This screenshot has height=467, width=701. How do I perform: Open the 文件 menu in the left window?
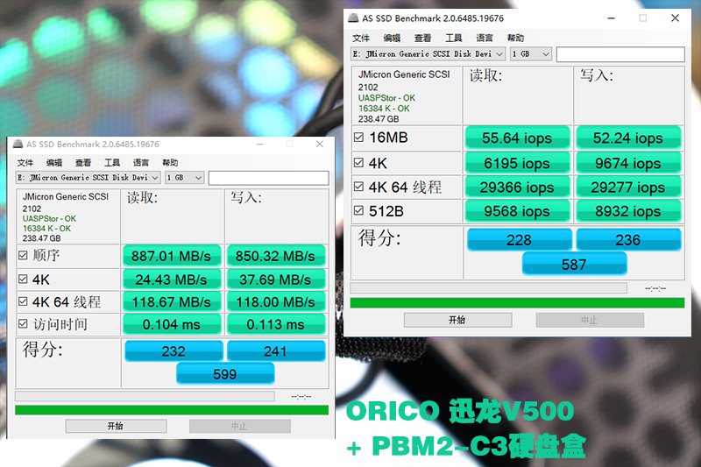click(25, 163)
